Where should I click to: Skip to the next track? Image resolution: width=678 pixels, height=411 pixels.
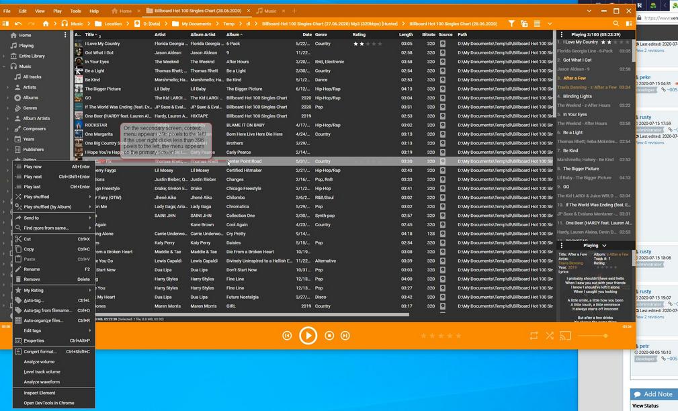tap(345, 335)
